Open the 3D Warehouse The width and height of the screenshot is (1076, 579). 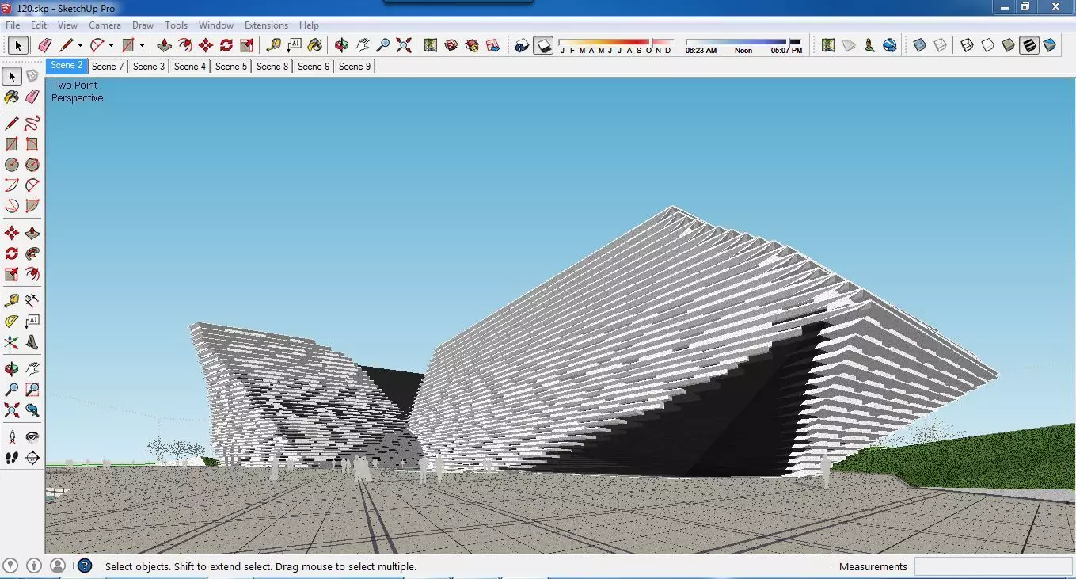[451, 45]
